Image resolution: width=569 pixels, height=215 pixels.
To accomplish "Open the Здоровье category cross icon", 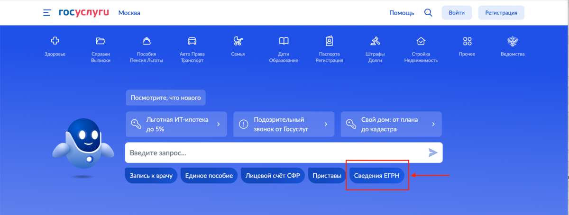I will pos(55,41).
